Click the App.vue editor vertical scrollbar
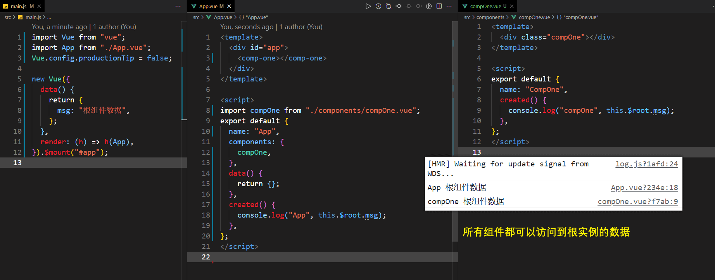The width and height of the screenshot is (715, 280). point(455,132)
